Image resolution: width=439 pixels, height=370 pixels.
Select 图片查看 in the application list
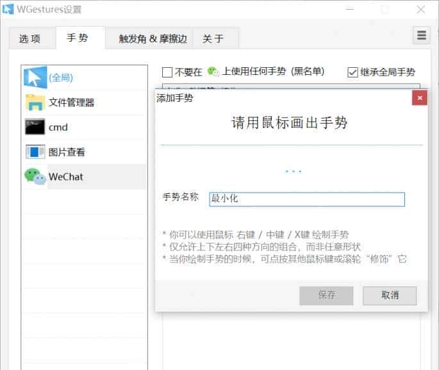coord(84,152)
